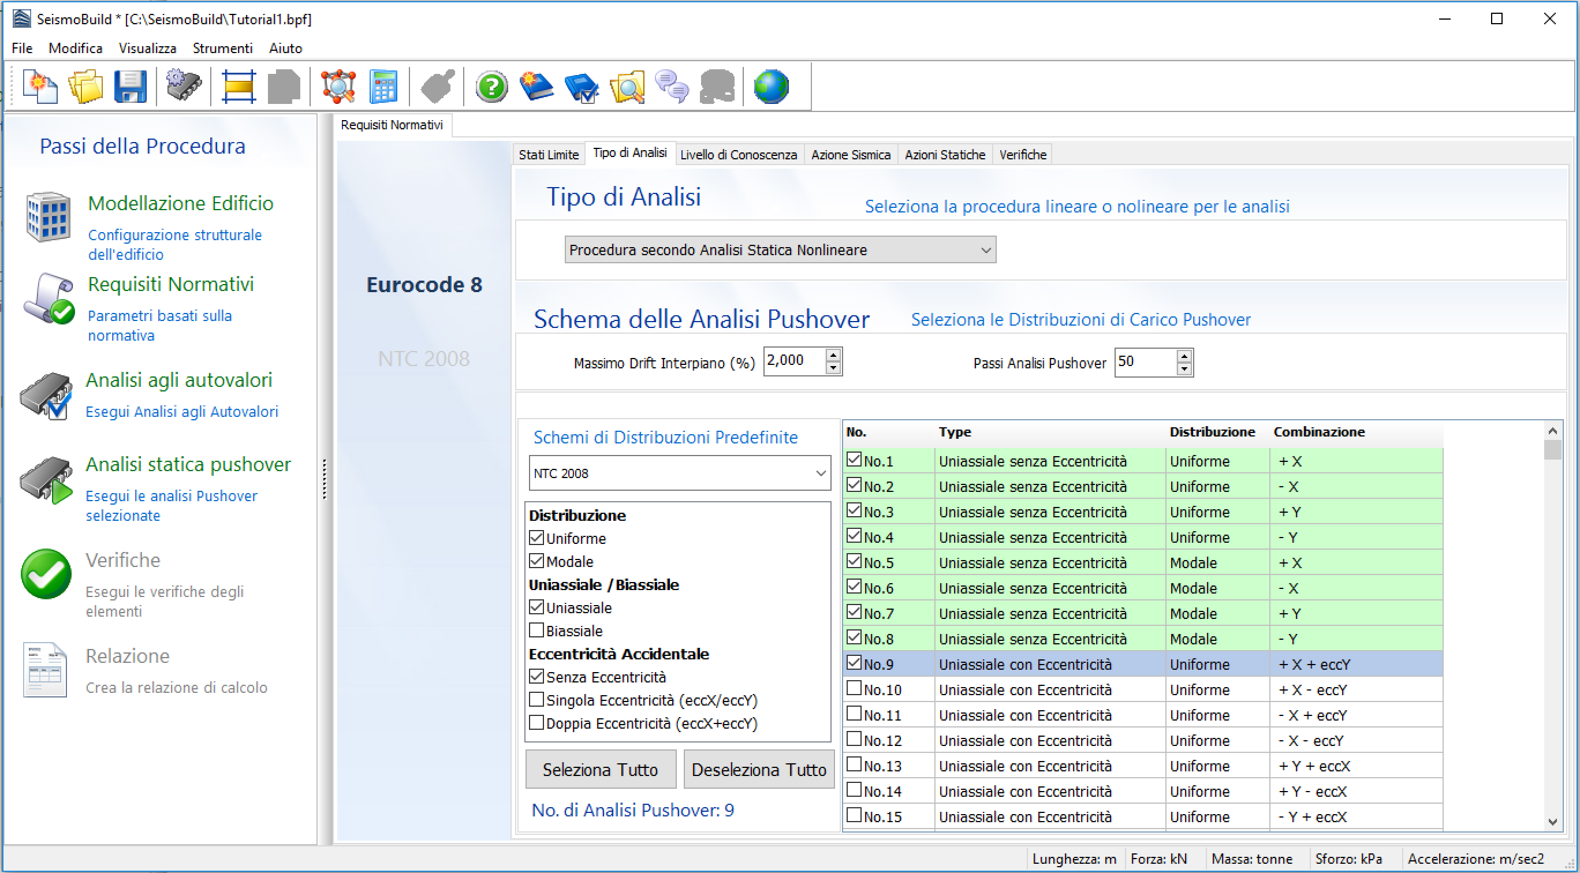Open the Strumenti menu
This screenshot has height=873, width=1580.
point(222,48)
